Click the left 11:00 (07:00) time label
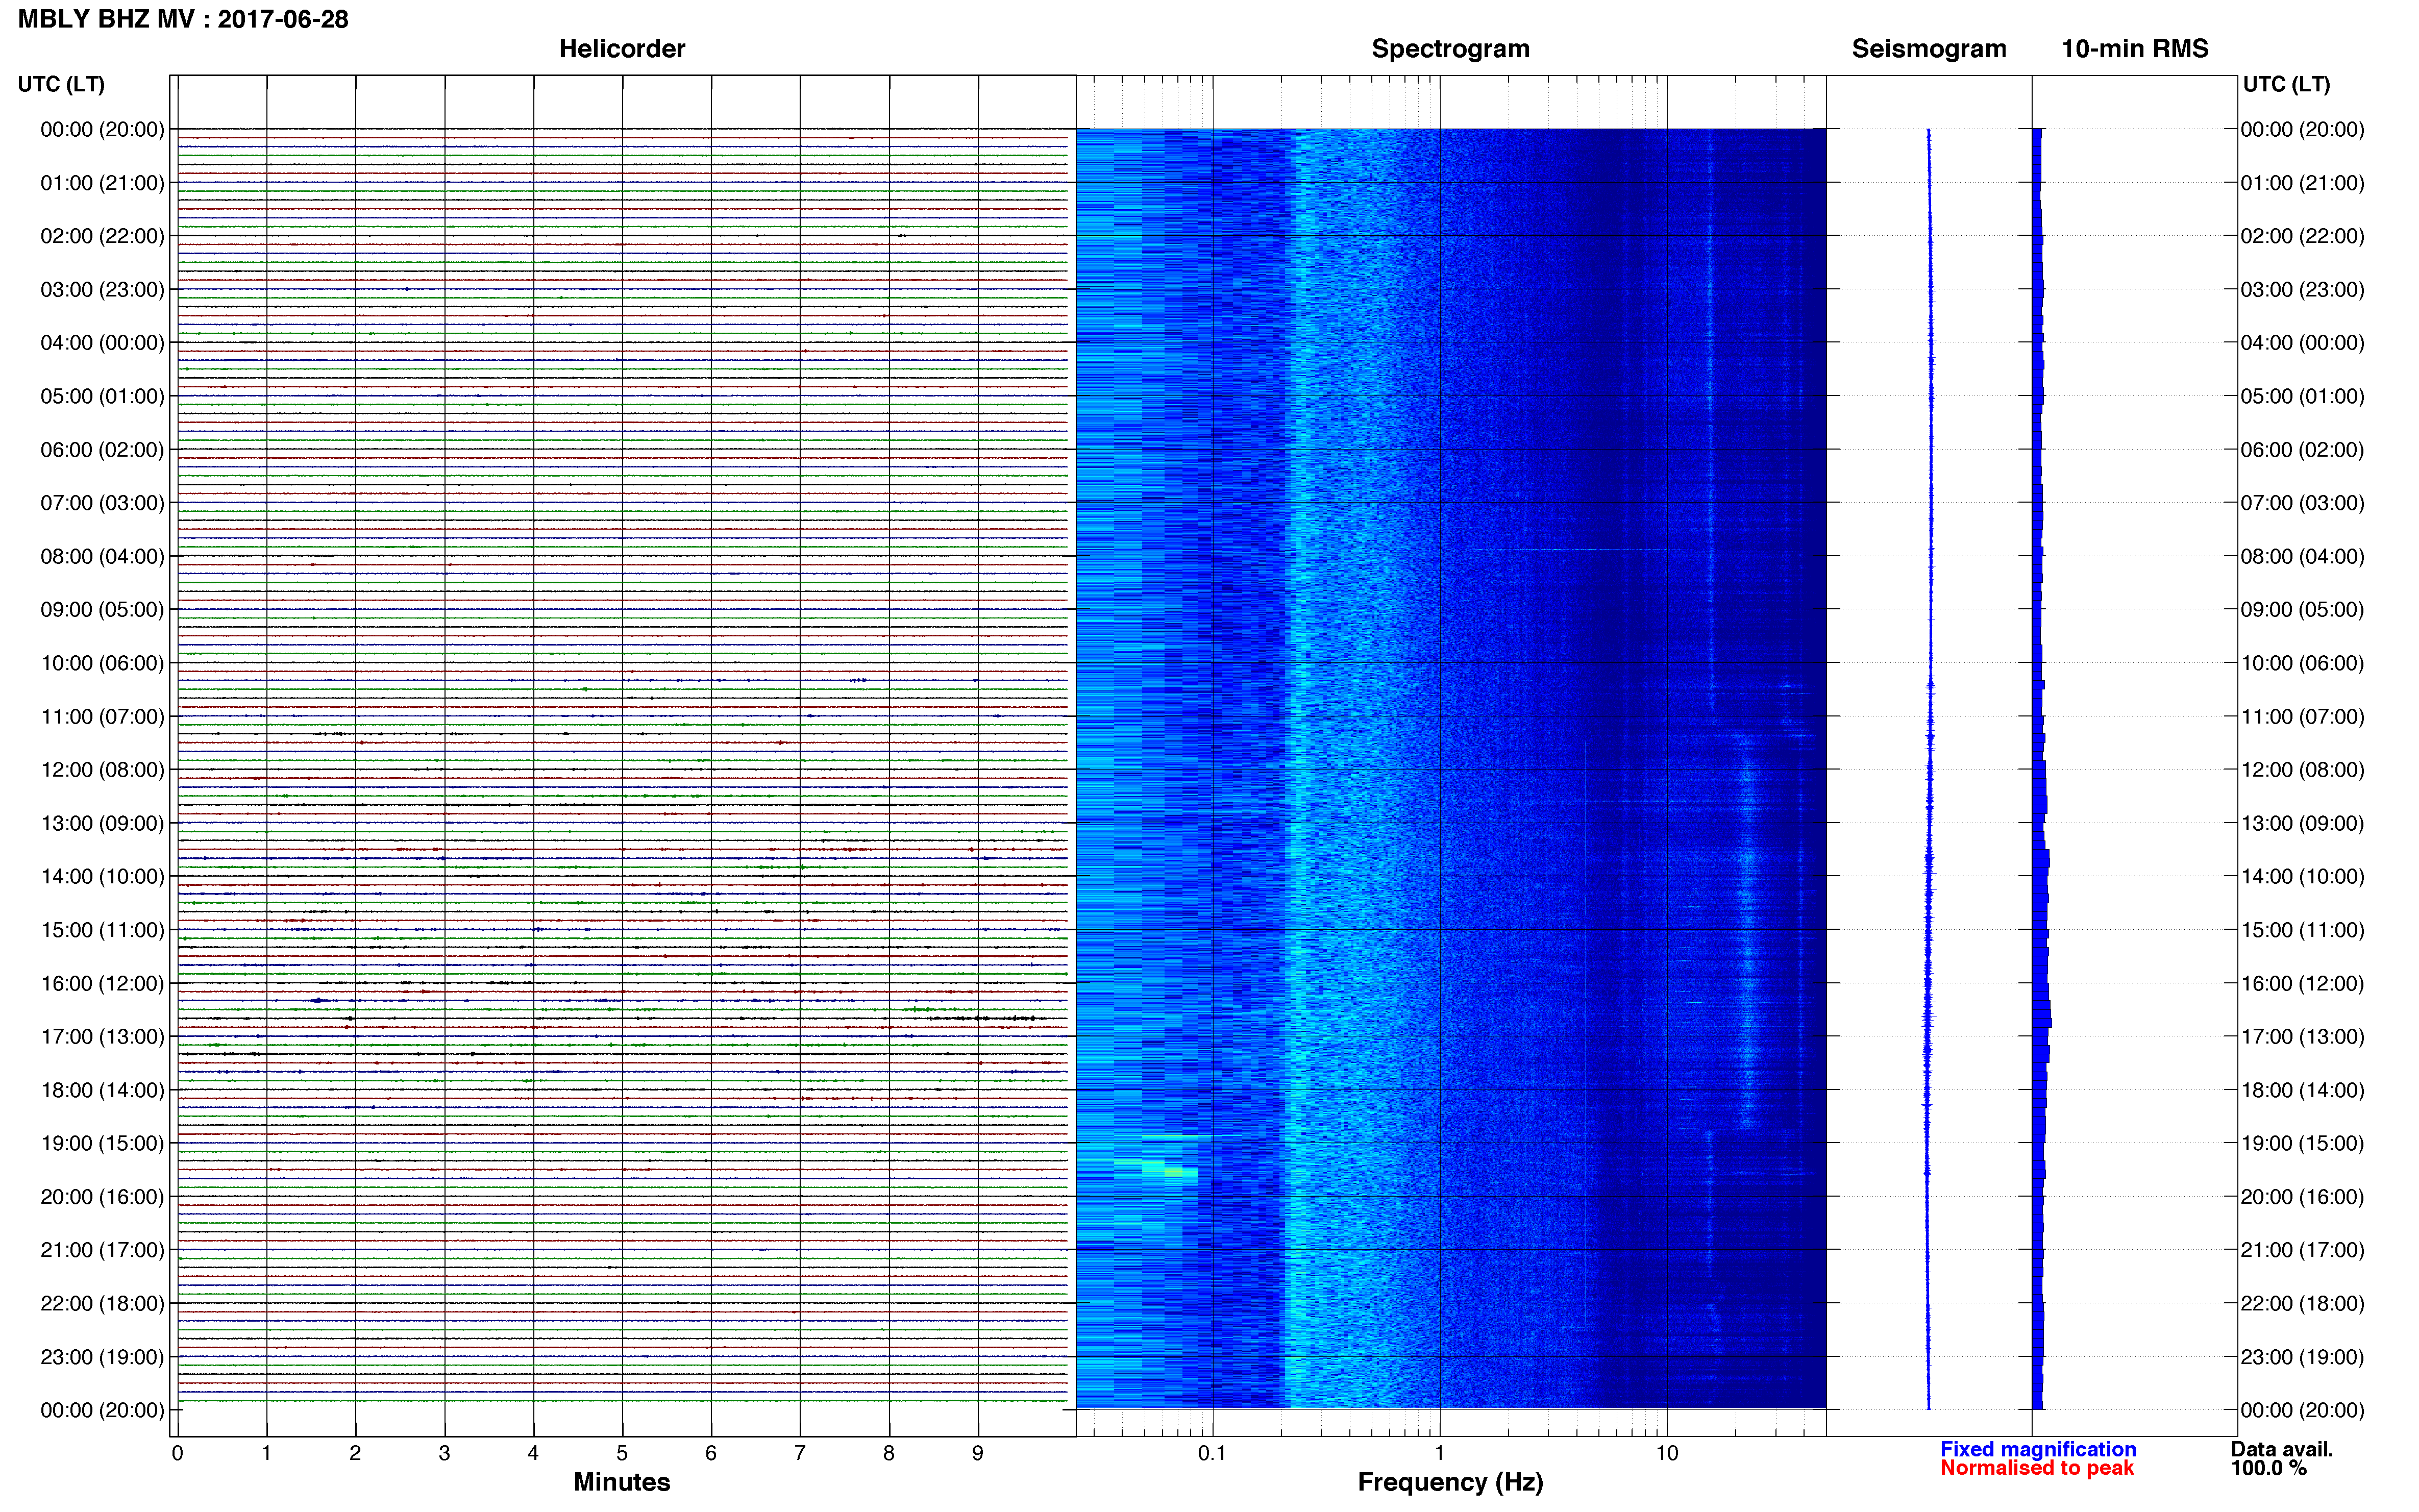2419x1512 pixels. 102,716
